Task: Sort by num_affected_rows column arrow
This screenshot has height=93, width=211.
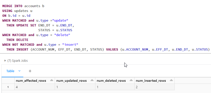Action: [52, 81]
